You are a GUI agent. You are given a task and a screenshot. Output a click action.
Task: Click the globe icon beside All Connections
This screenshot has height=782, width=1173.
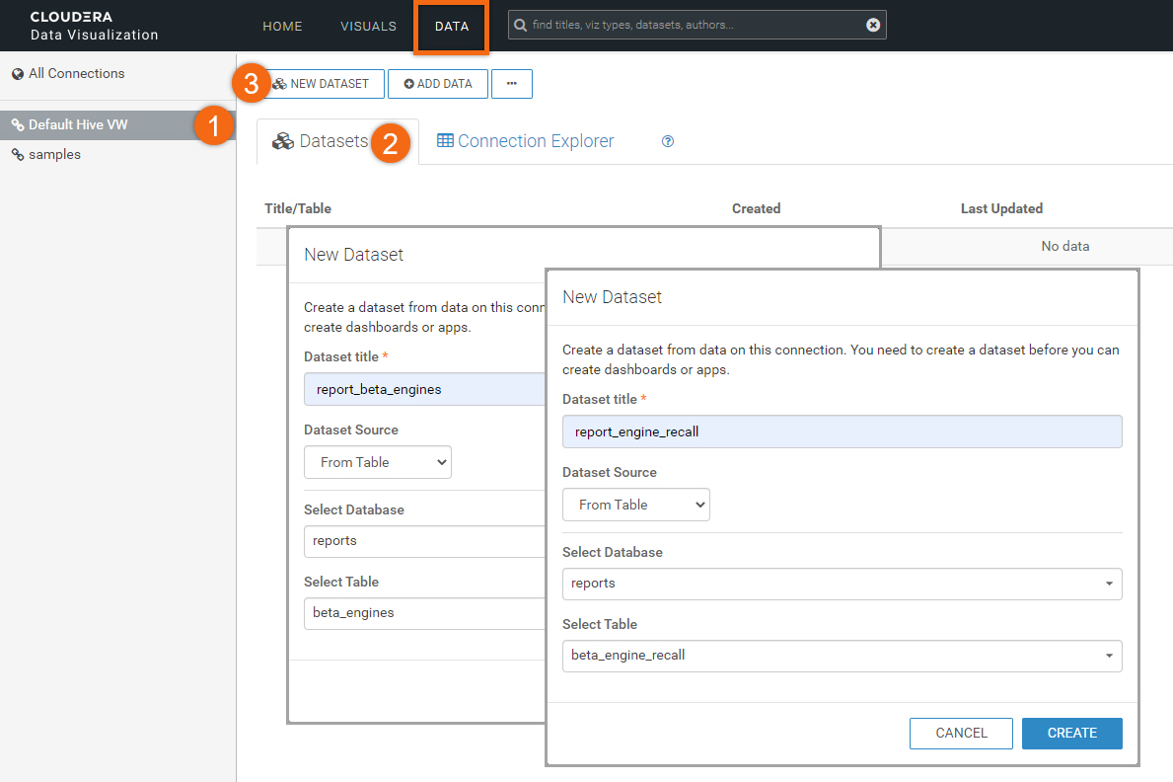[x=18, y=73]
